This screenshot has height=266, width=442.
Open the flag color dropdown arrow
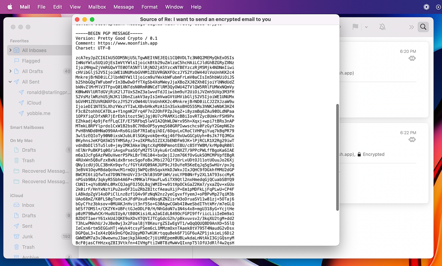[x=366, y=27]
